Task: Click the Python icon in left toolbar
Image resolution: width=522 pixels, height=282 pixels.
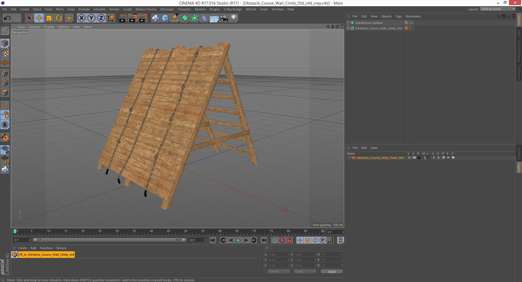Action: [5, 170]
